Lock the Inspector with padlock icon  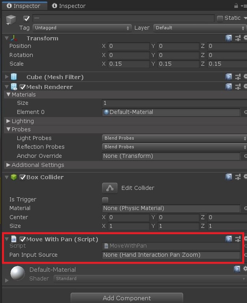[236, 6]
